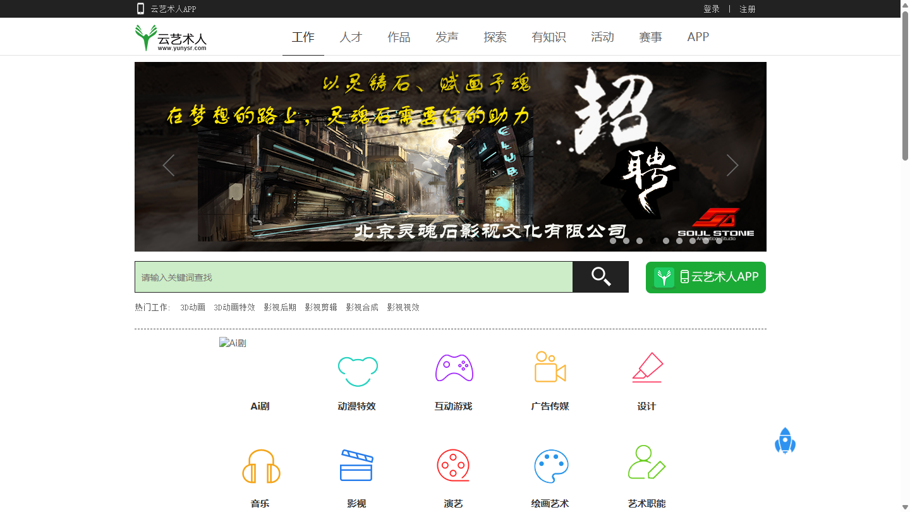Open the 演艺 film reel icon
Viewport: 910px width, 512px height.
[453, 466]
